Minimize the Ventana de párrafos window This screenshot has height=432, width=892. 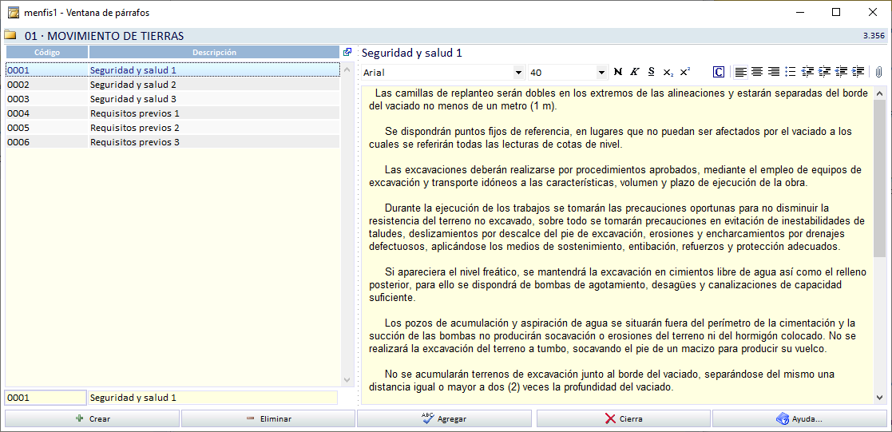(x=800, y=12)
